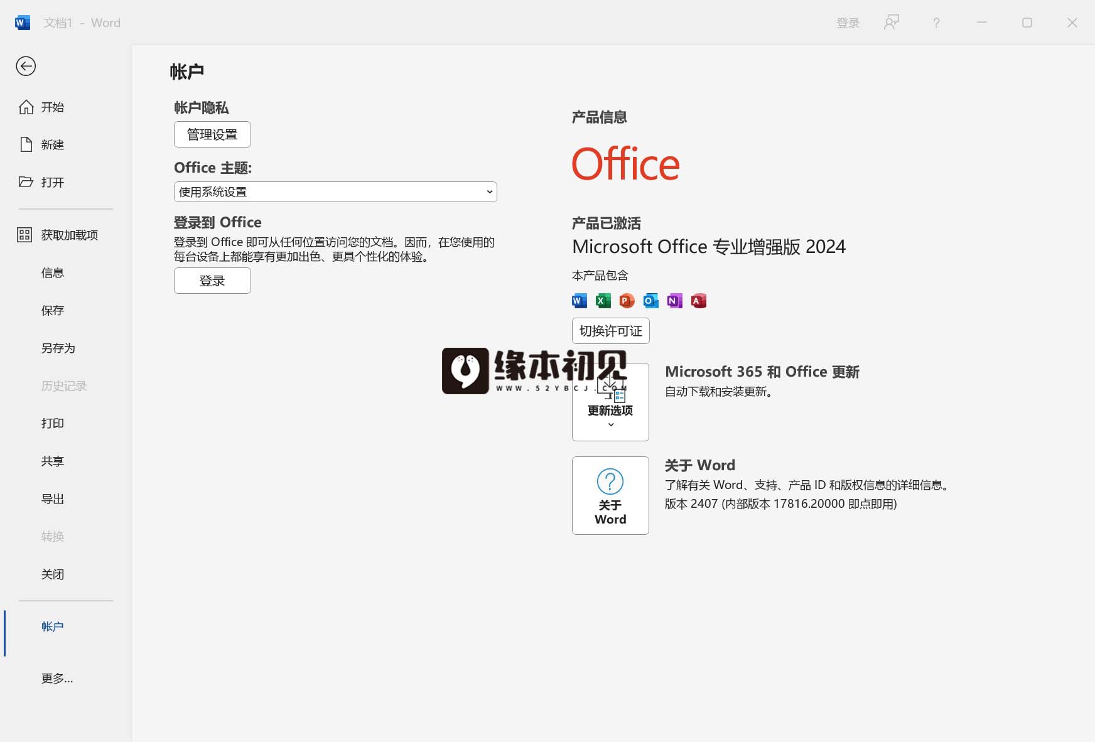Screen dimensions: 1095x742
Task: Click the Switch License (切换许可证) button
Action: [x=610, y=331]
